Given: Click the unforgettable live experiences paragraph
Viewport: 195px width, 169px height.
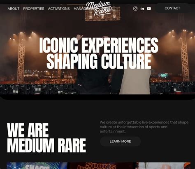Looking at the screenshot, I should pyautogui.click(x=144, y=127).
